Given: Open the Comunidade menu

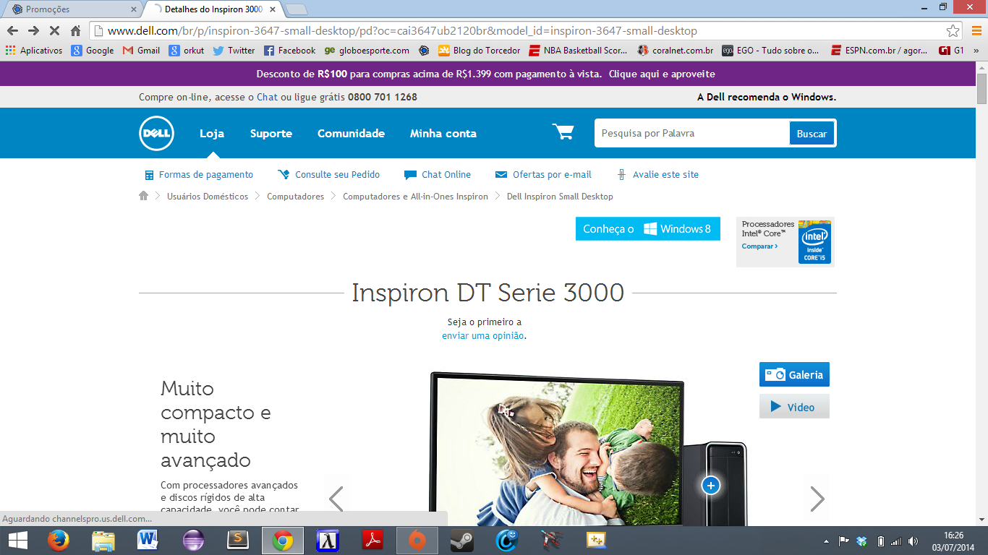Looking at the screenshot, I should point(351,133).
